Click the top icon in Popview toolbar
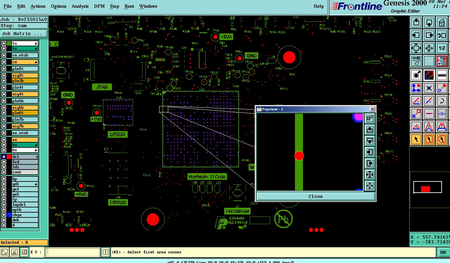This screenshot has width=450, height=263. 370,118
